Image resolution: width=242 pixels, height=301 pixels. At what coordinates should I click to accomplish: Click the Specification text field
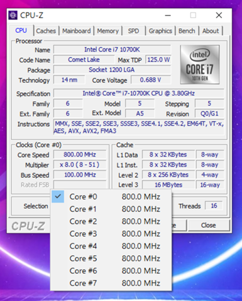138,93
